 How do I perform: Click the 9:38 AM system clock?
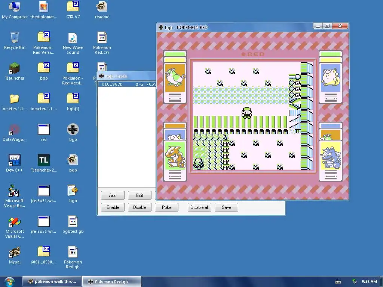coord(369,281)
